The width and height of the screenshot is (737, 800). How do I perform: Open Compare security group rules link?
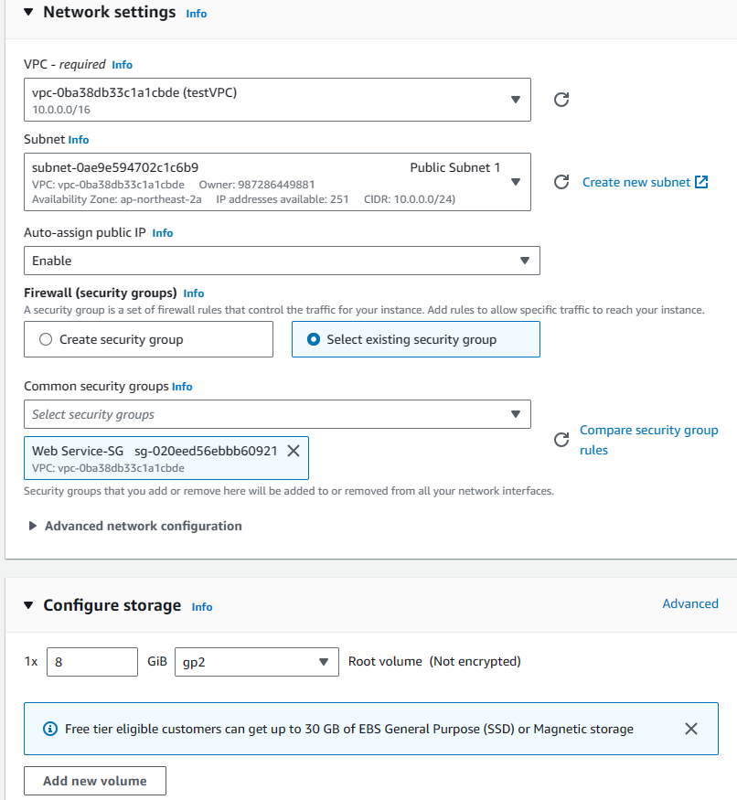(648, 440)
